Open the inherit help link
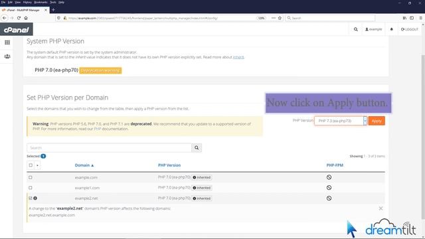 238,57
